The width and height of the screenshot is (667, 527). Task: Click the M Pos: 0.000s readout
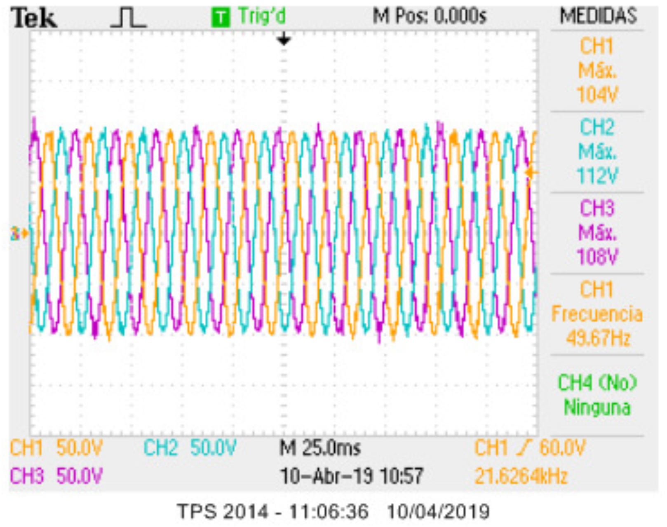click(430, 16)
